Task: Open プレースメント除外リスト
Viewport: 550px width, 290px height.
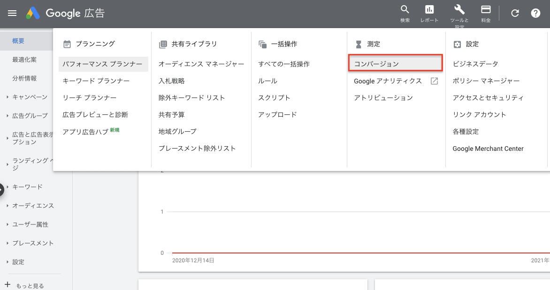Action: point(197,148)
